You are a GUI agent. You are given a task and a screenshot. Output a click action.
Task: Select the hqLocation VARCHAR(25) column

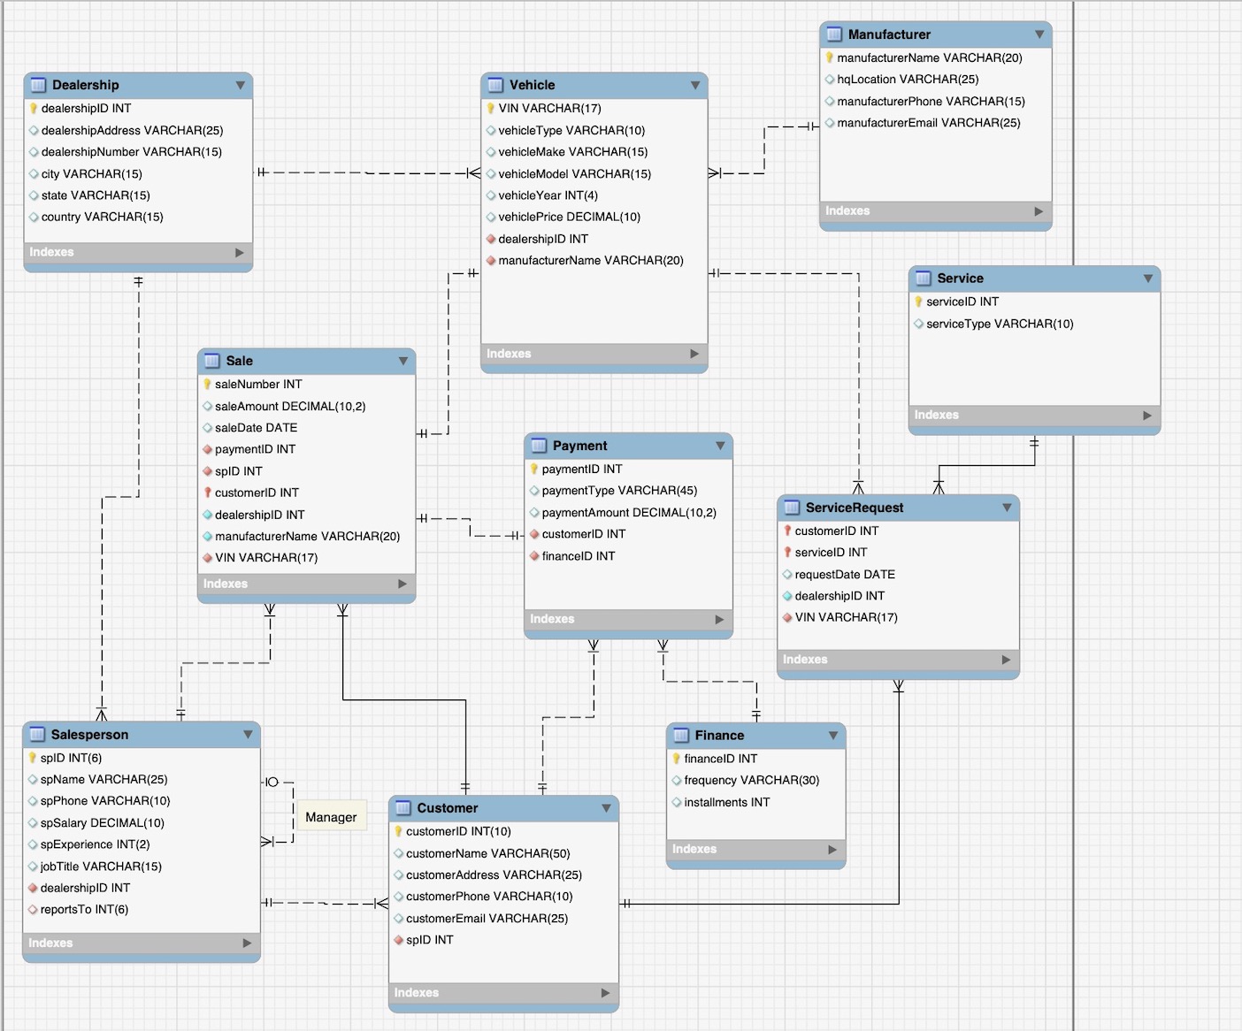[908, 80]
